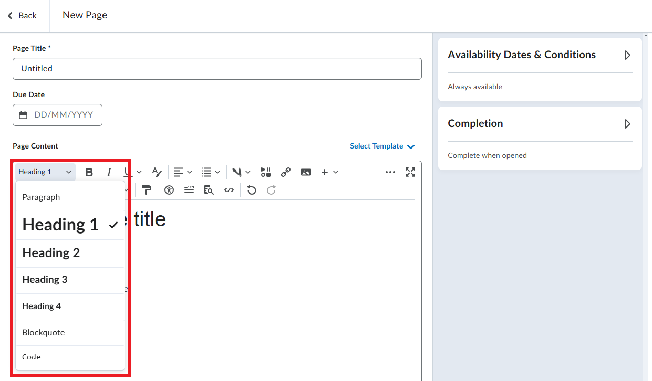This screenshot has width=652, height=381.
Task: Expand the Completion panel
Action: (627, 124)
